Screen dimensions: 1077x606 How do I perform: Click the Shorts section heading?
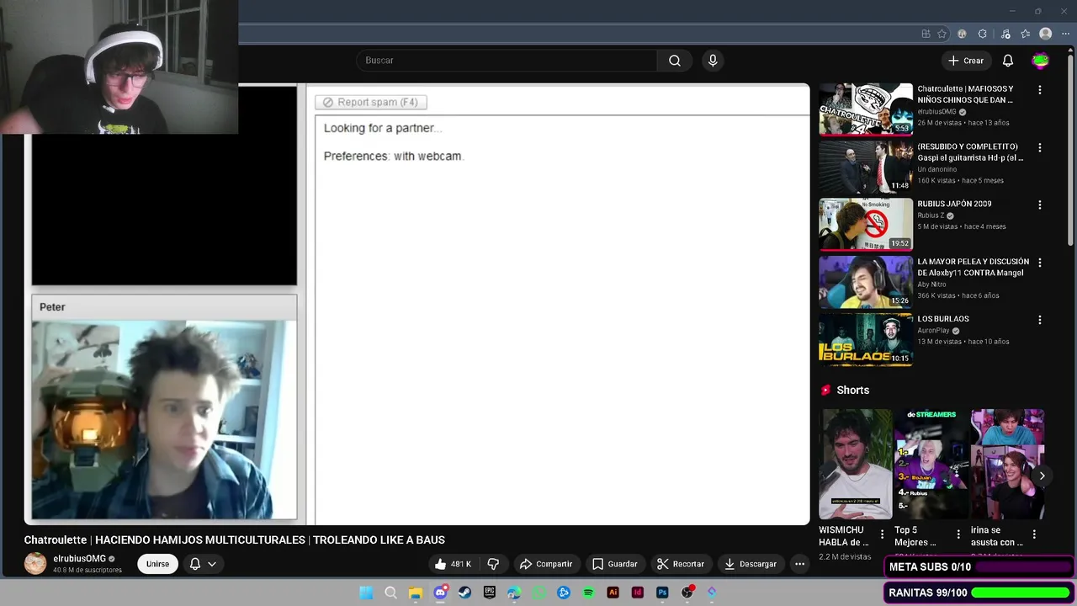[x=852, y=391]
